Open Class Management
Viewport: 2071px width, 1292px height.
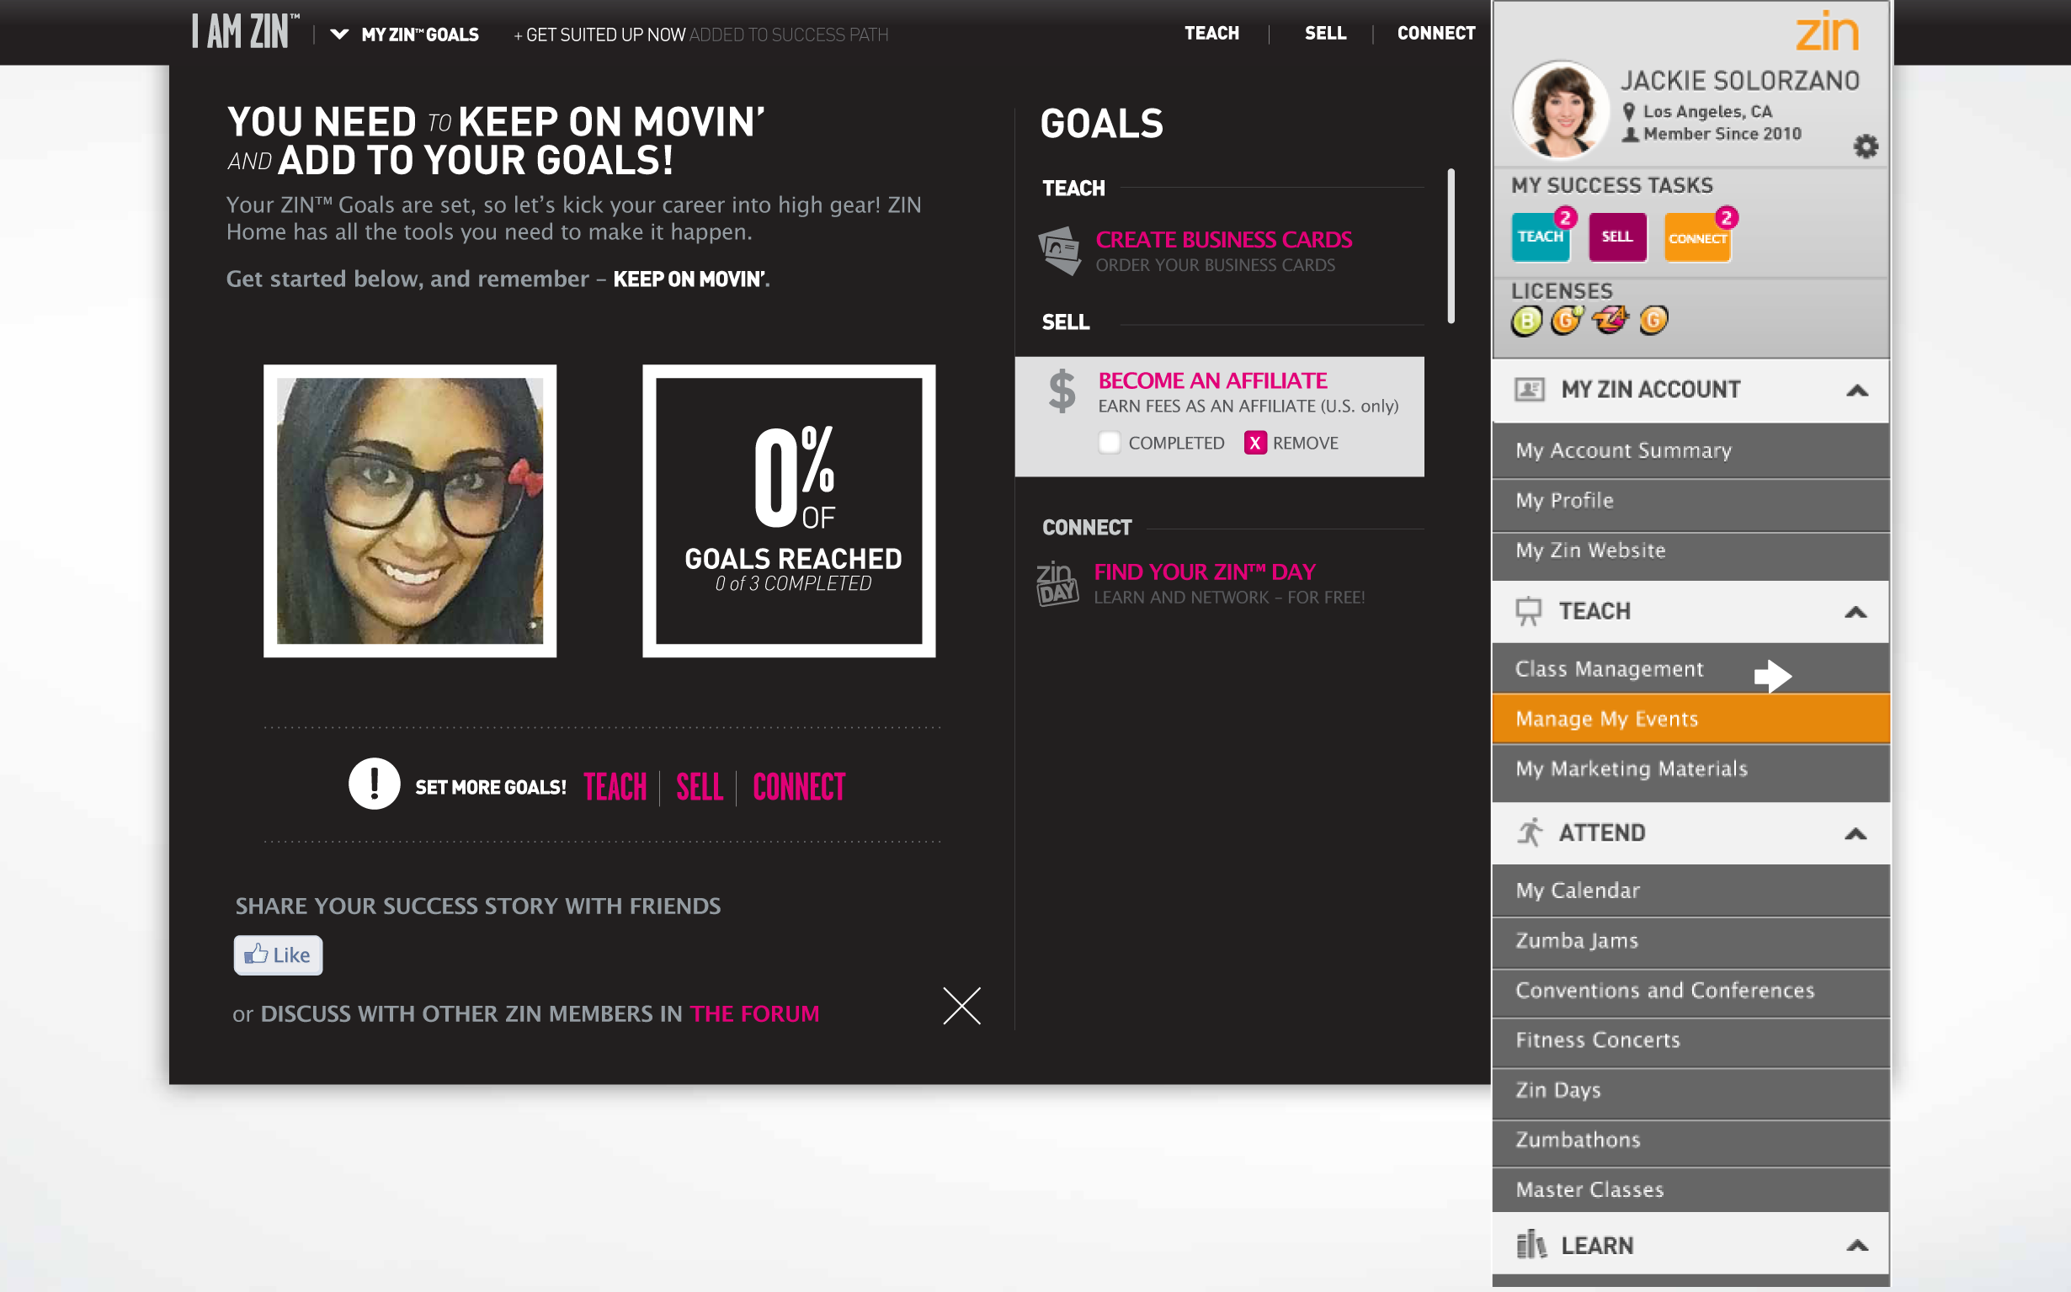(1690, 669)
